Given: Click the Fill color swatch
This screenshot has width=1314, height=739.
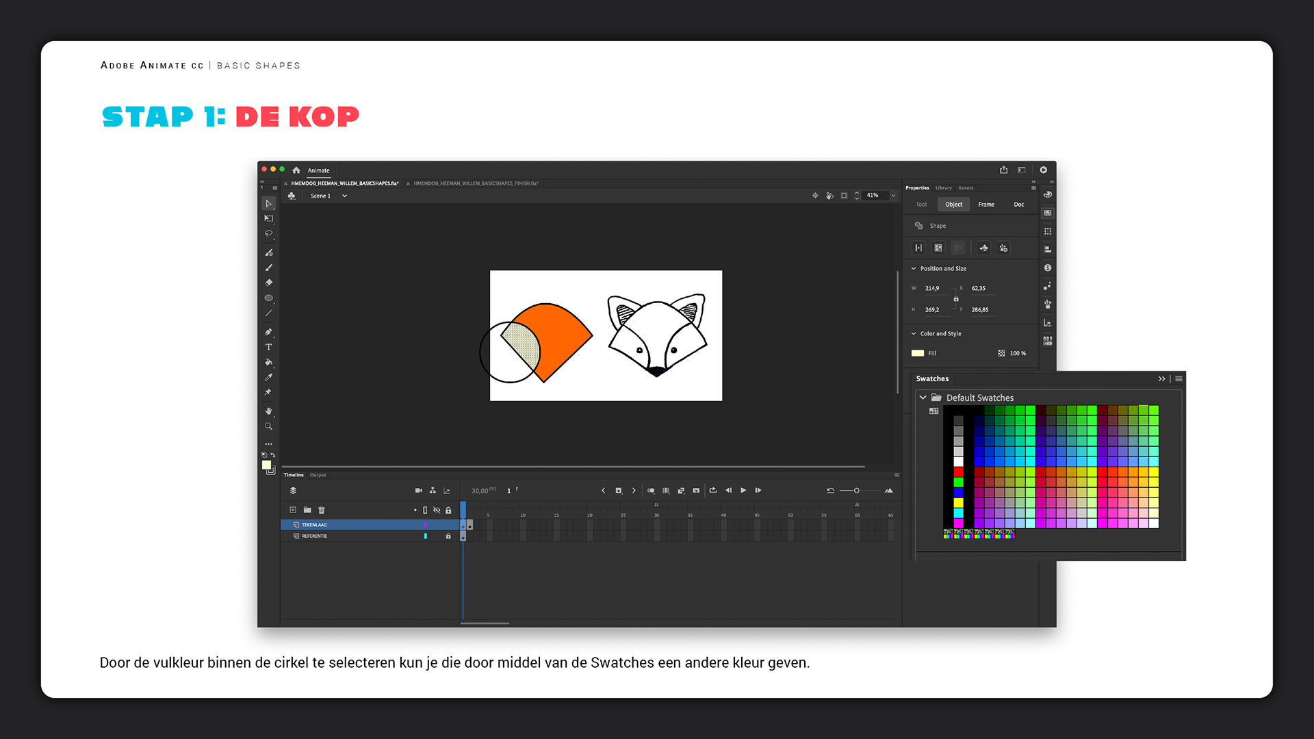Looking at the screenshot, I should 918,353.
